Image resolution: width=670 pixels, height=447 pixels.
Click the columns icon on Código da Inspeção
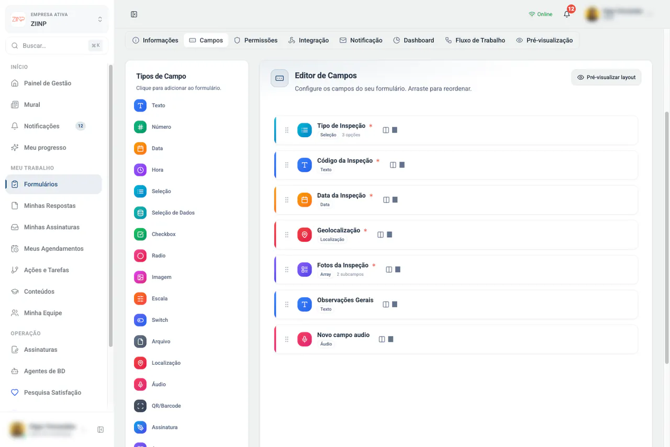click(x=393, y=165)
